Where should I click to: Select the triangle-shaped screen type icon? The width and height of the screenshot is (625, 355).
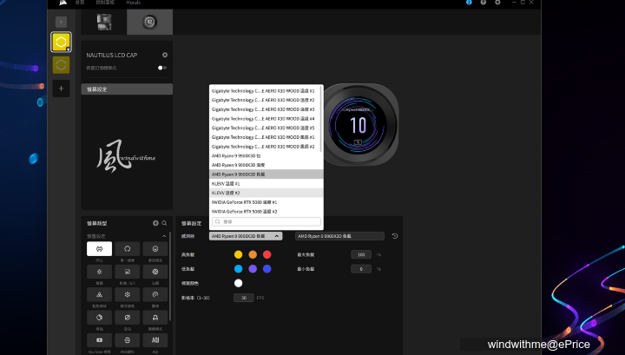99,294
